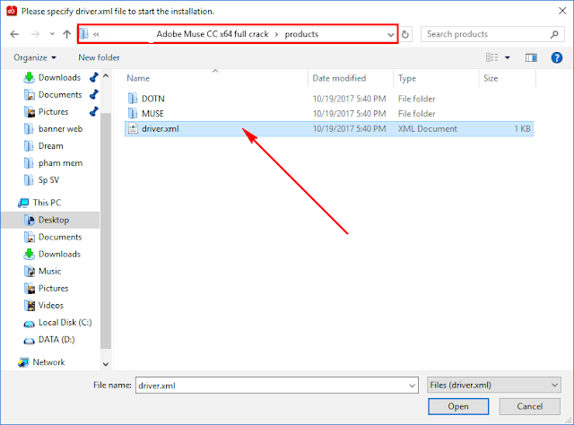The height and width of the screenshot is (425, 574).
Task: Open Local Disk (C:)
Action: point(65,323)
